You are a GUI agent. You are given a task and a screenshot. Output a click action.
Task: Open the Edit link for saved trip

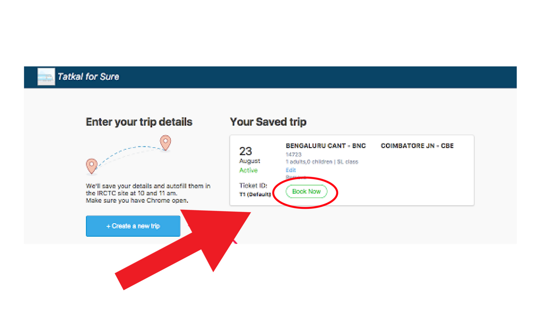point(291,170)
